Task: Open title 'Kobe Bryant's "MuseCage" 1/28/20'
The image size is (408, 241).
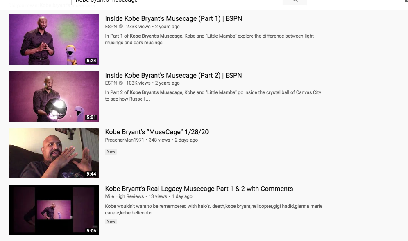Action: (156, 132)
